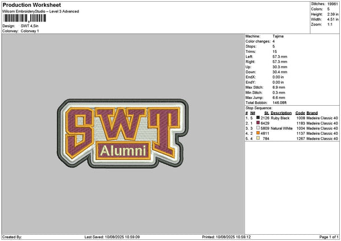
Task: Click the Trims value 15
Action: [x=275, y=52]
